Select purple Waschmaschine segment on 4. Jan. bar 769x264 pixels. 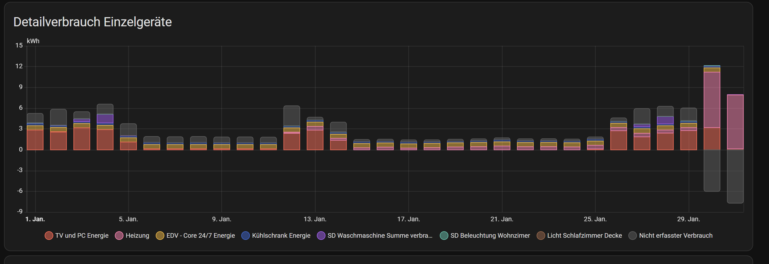pyautogui.click(x=105, y=119)
